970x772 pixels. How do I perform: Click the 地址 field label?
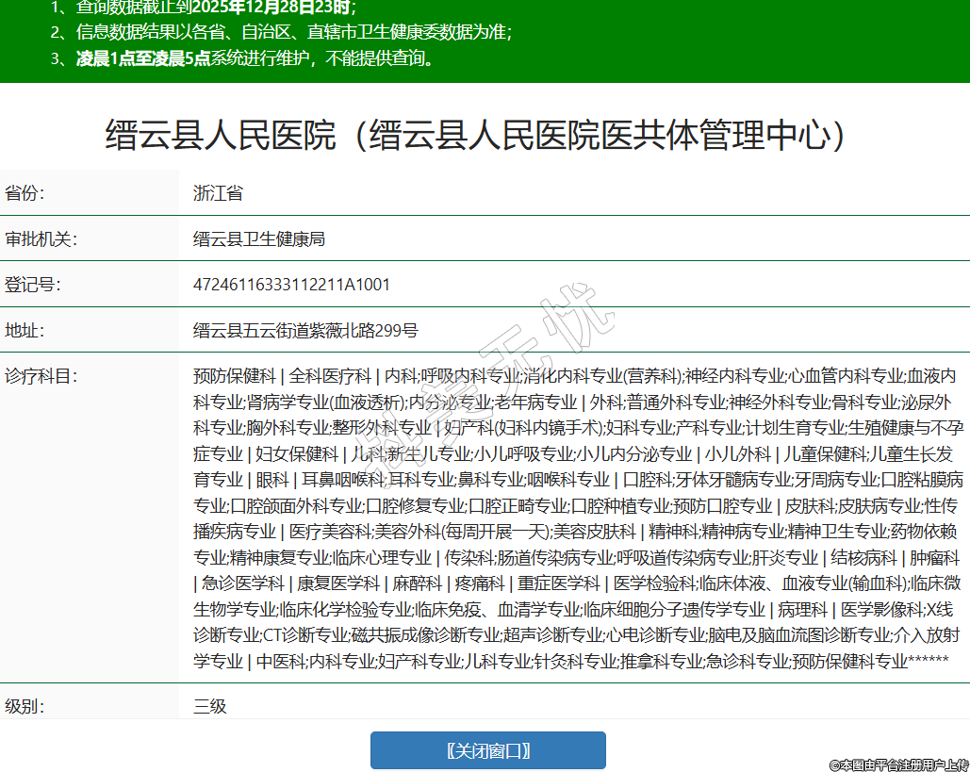(25, 331)
